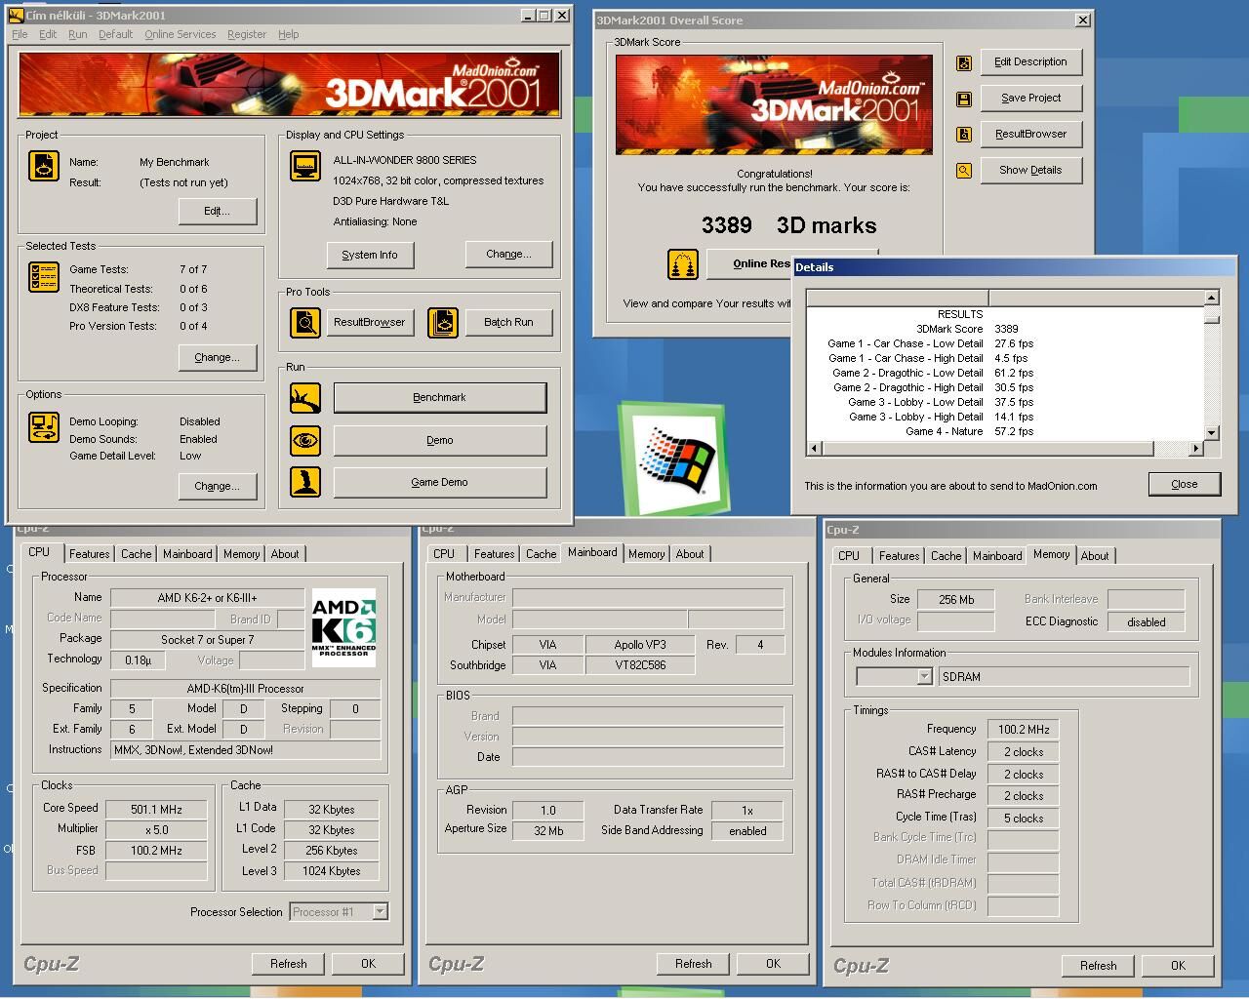Start the Benchmark run

pyautogui.click(x=440, y=397)
